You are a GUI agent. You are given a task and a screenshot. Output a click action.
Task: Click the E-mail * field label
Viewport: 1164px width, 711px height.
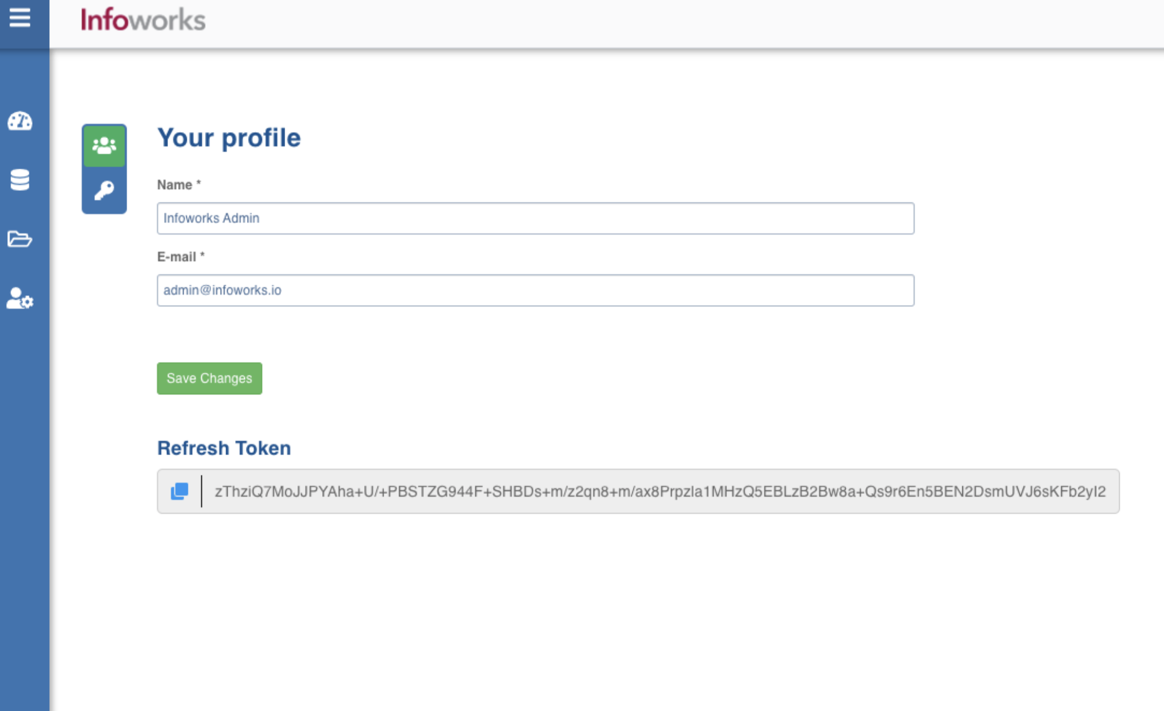tap(181, 257)
